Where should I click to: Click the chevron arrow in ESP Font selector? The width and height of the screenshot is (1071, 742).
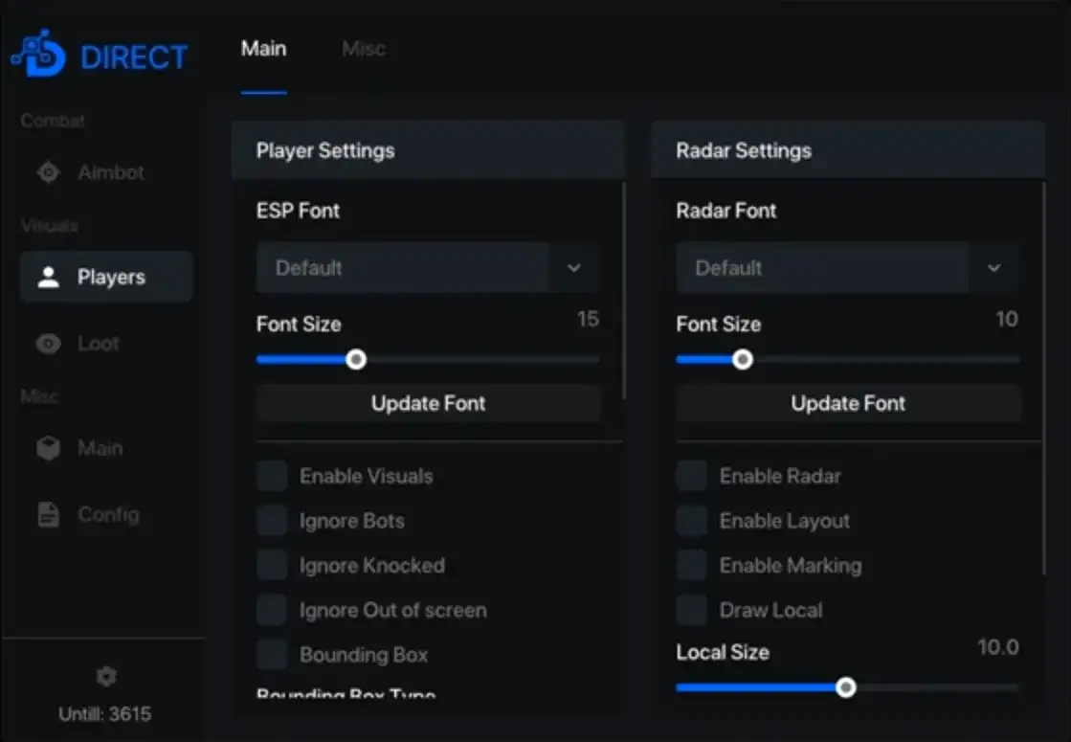[x=574, y=268]
